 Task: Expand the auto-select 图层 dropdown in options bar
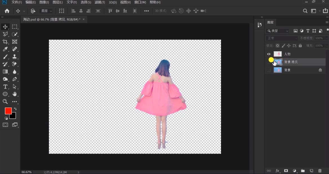(x=47, y=11)
